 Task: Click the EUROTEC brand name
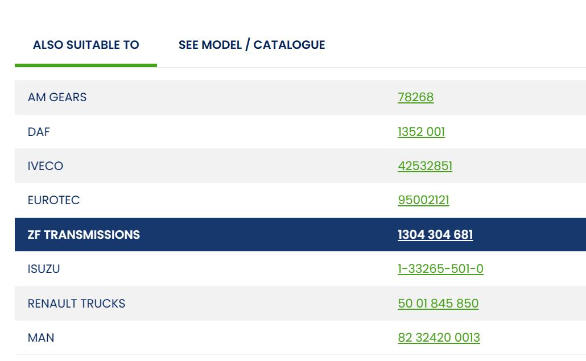pyautogui.click(x=53, y=201)
